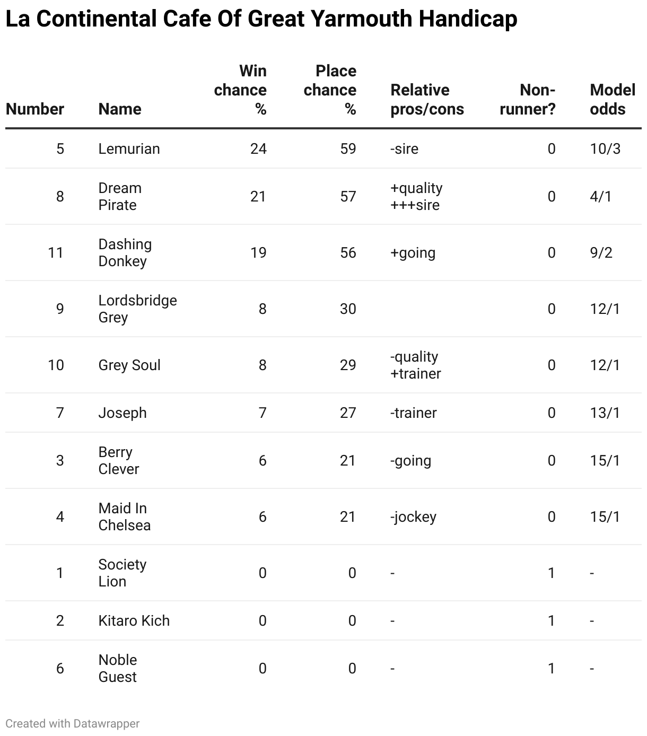The width and height of the screenshot is (647, 736).
Task: Click the Number column header
Action: 35,109
